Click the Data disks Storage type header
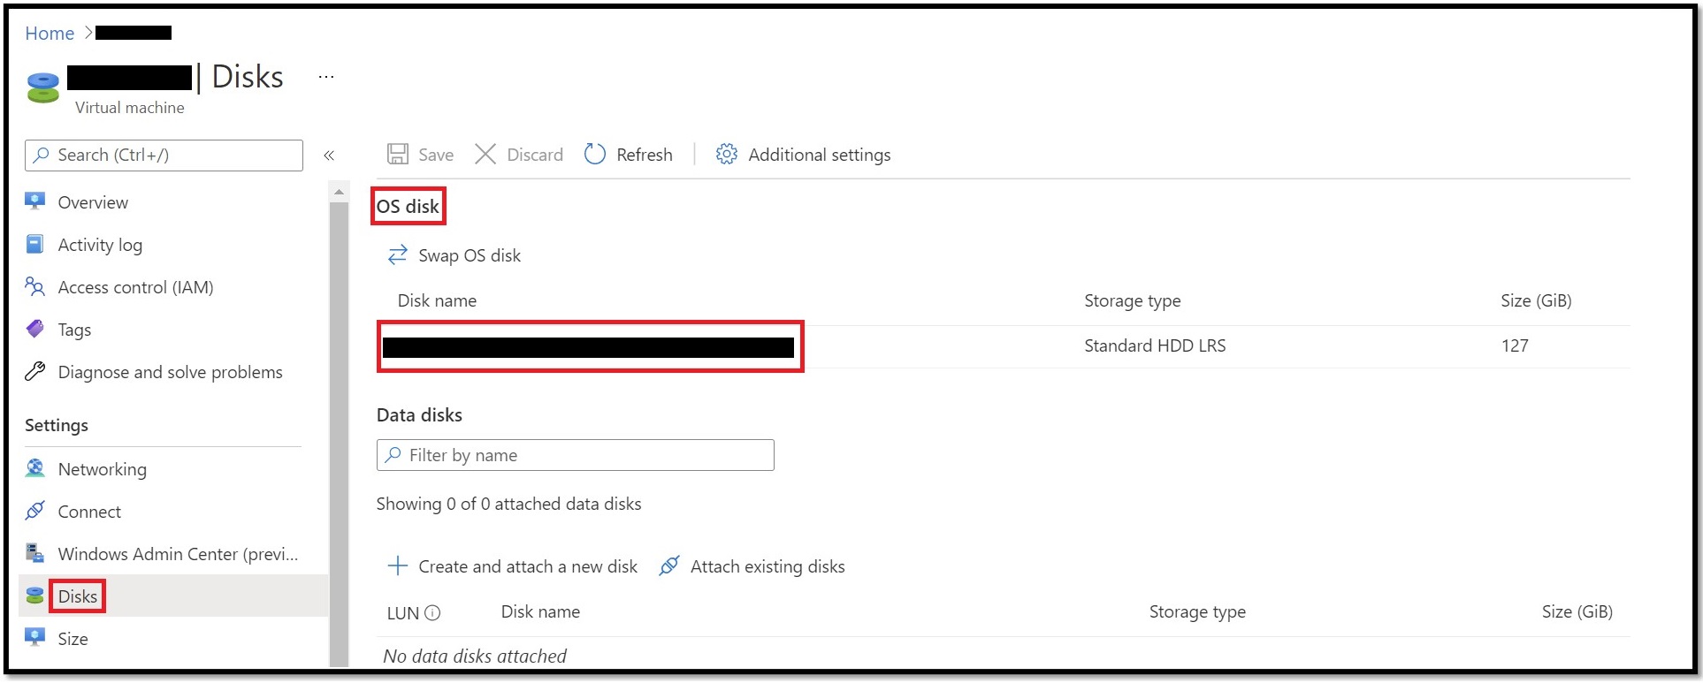The width and height of the screenshot is (1703, 683). tap(1197, 611)
